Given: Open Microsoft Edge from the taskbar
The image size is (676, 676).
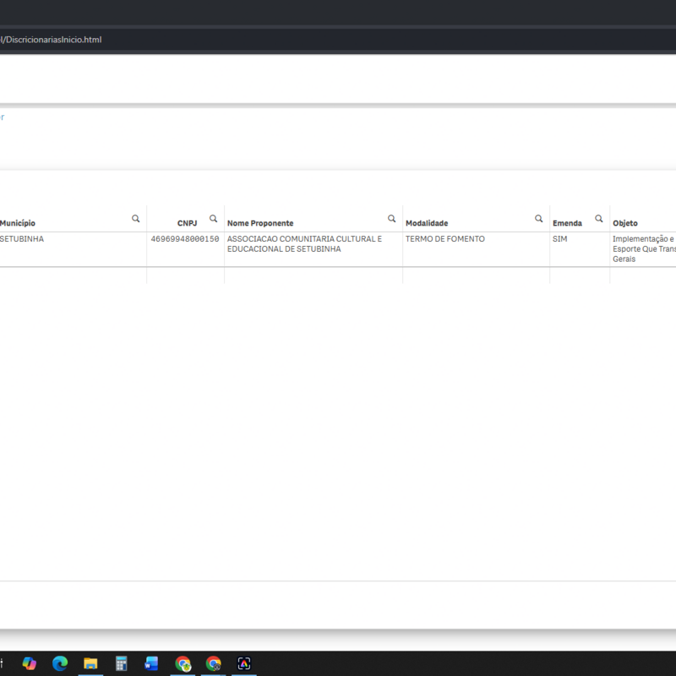Looking at the screenshot, I should (x=60, y=663).
